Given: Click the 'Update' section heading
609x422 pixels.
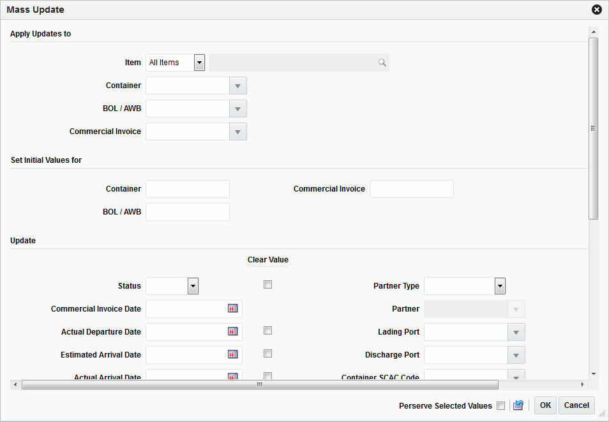Looking at the screenshot, I should (23, 241).
